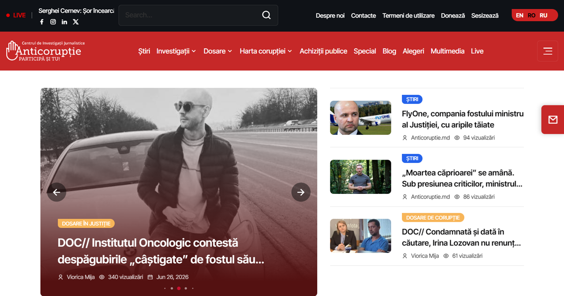
Task: Click the 86 vizualizări text
Action: coord(479,197)
